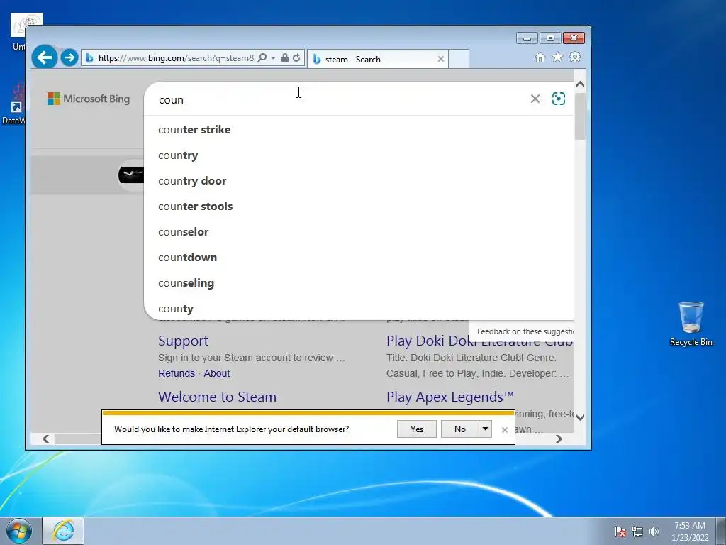Choose the 'country door' suggestion
Screen dimensions: 726x545
[359, 181]
